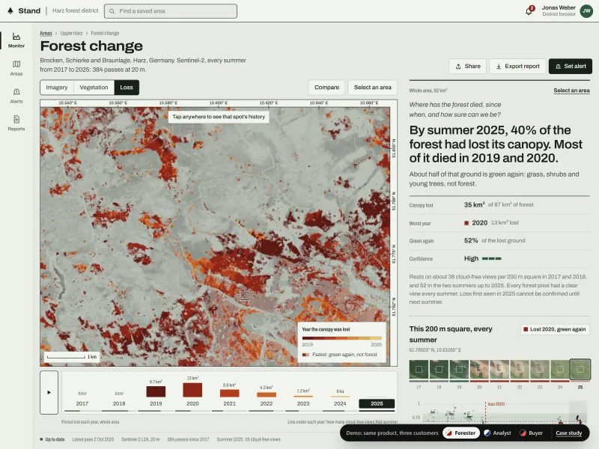Open the summer 20 square thumbnail
Screen dimensions: 599x449
(479, 370)
